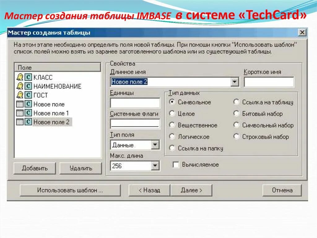Click the Удалить button

click(81, 168)
